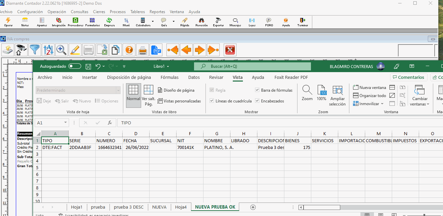The image size is (443, 216).
Task: Add a new sheet with the plus button
Action: [x=253, y=207]
